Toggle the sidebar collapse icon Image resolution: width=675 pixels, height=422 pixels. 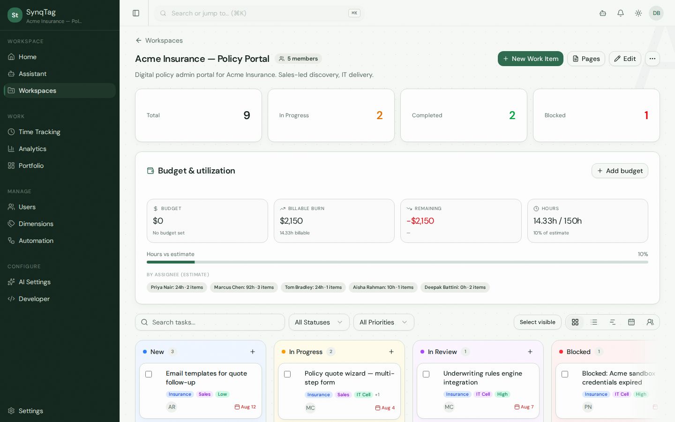[x=136, y=13]
